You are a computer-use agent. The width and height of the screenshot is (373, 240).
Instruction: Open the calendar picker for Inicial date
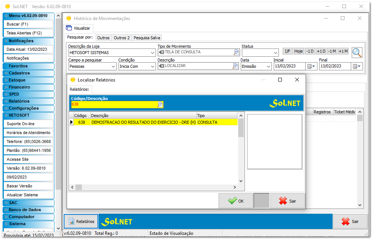[310, 66]
